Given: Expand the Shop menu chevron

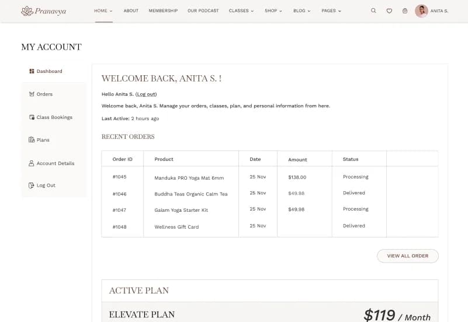Looking at the screenshot, I should coord(280,11).
